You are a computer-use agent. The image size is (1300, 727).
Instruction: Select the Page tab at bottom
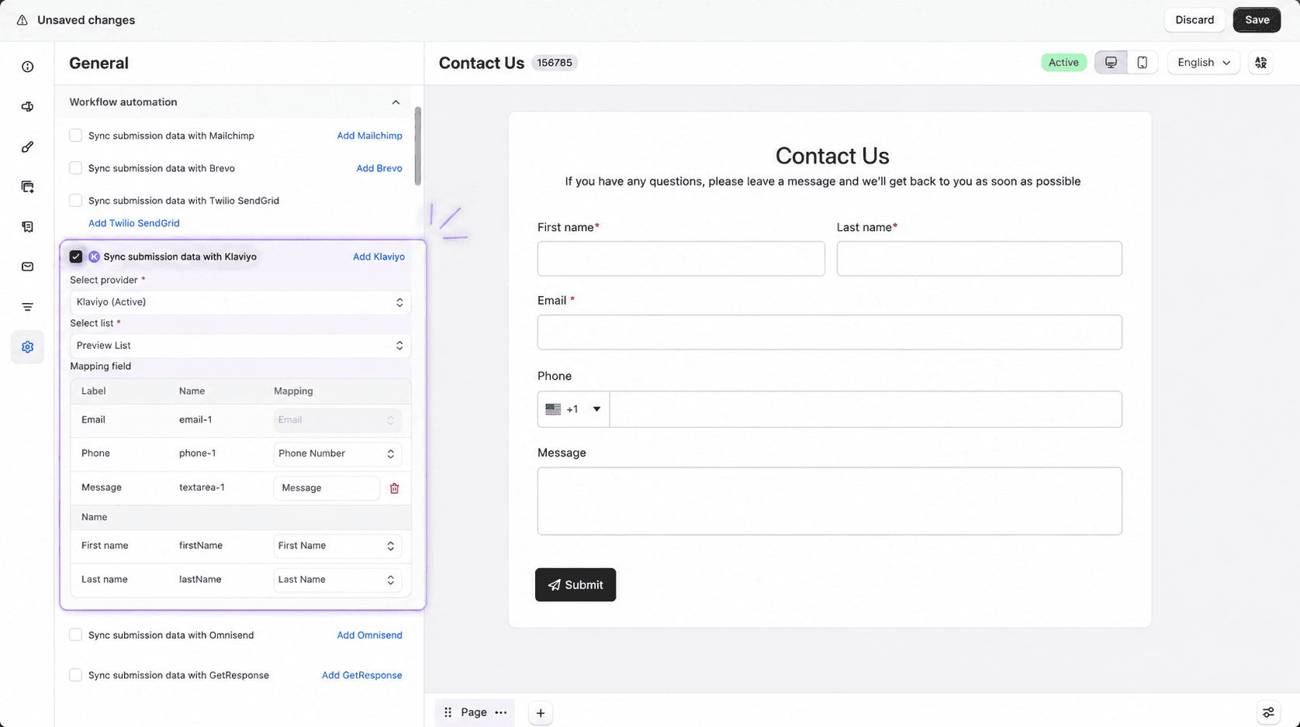tap(474, 712)
